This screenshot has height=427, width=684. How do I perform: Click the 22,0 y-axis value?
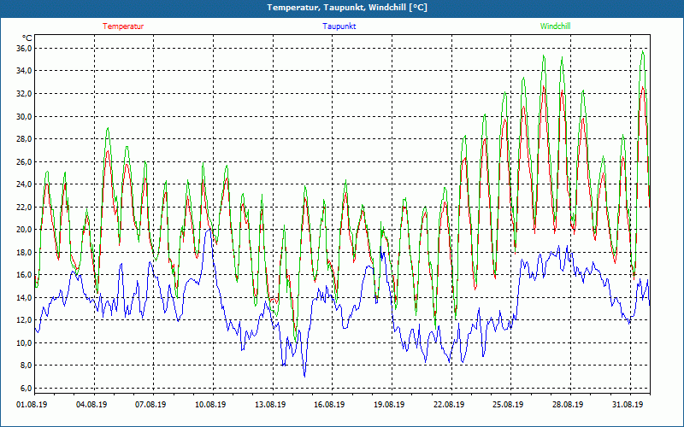pos(24,207)
